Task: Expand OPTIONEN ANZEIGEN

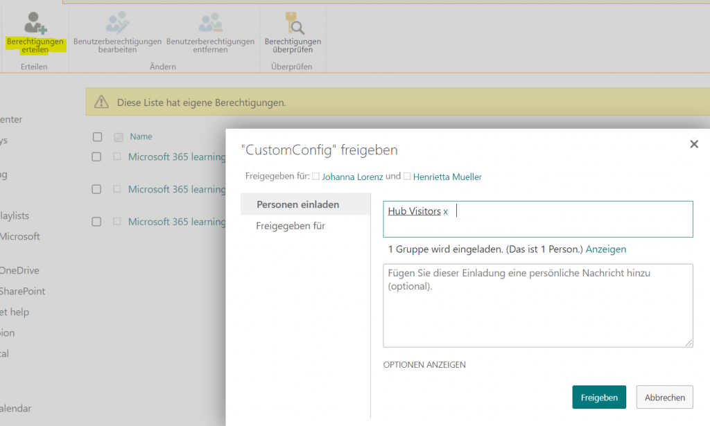Action: 424,365
